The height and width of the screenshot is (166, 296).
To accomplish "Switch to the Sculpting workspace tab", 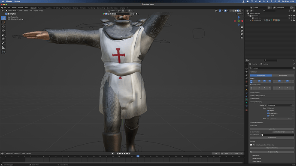I will (x=48, y=8).
